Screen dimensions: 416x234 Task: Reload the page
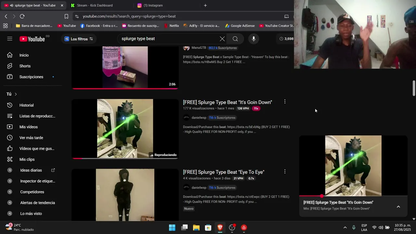(22, 16)
